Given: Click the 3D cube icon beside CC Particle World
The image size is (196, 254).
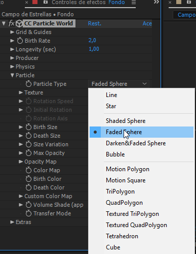Looking at the screenshot, I should tap(19, 23).
